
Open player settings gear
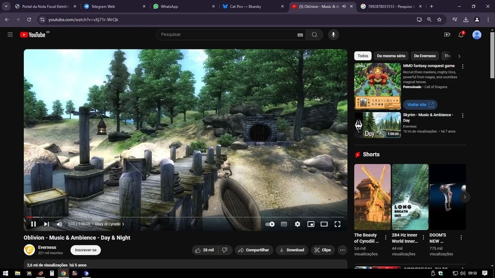point(297,224)
